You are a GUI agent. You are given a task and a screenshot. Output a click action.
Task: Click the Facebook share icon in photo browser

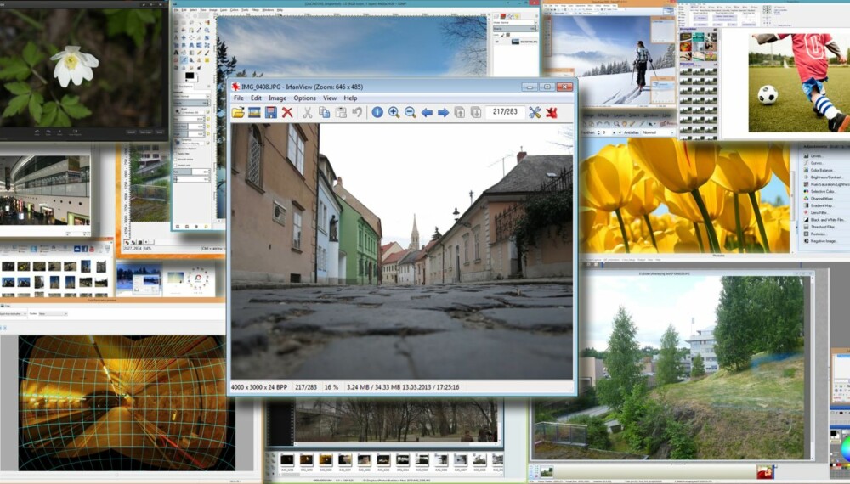[x=84, y=249]
